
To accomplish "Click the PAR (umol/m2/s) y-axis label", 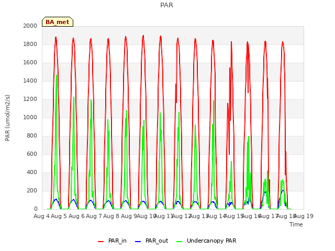I will pyautogui.click(x=7, y=118).
